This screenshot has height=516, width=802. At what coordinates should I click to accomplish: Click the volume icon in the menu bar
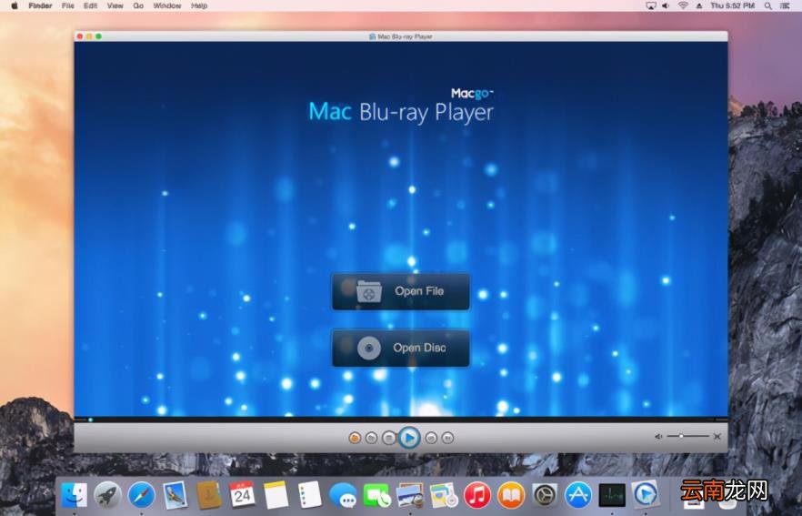click(x=666, y=5)
